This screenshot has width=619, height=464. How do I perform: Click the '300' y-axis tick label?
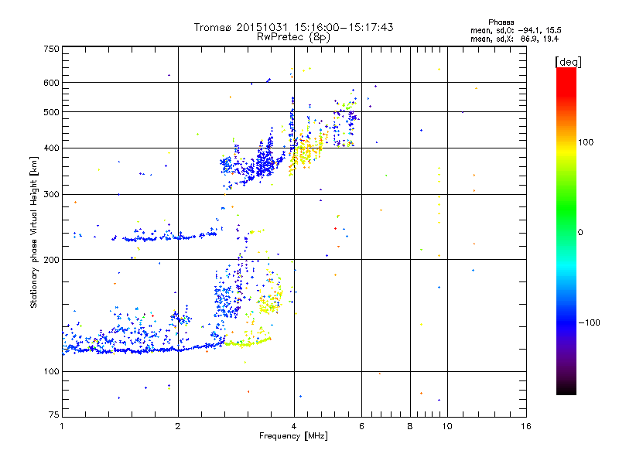(51, 195)
